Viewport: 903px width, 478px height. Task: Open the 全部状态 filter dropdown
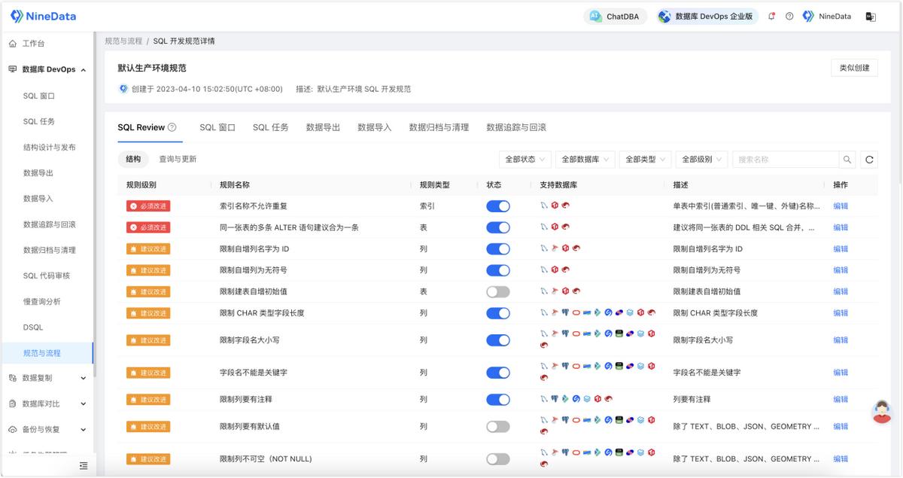tap(524, 160)
